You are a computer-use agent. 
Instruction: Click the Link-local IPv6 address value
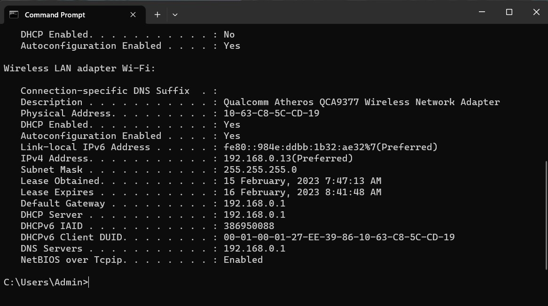click(330, 147)
